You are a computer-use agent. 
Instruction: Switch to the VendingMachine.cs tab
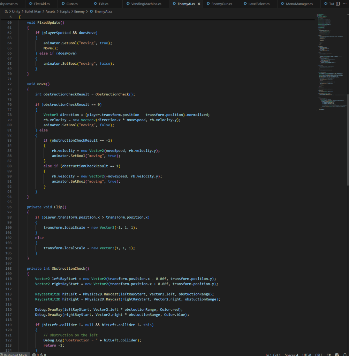pos(146,4)
